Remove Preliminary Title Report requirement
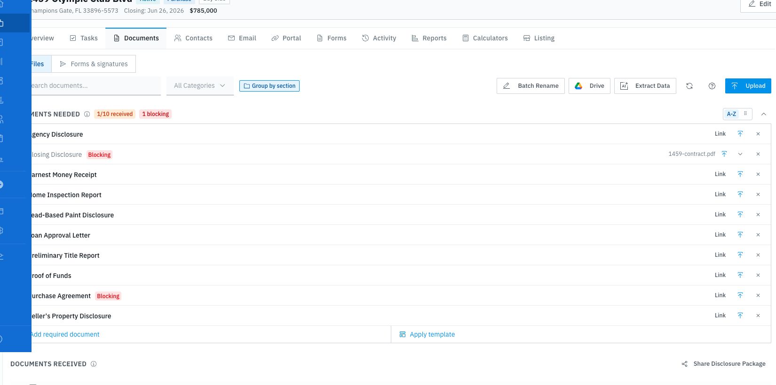 pos(758,255)
